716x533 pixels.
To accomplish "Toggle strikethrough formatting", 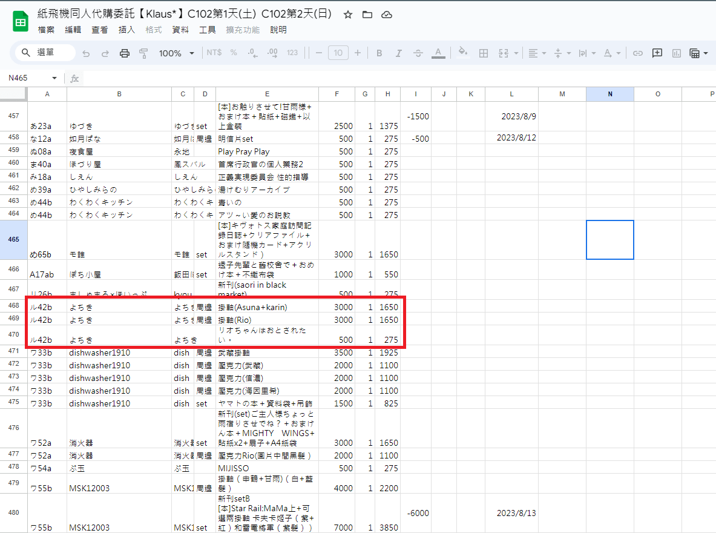I will [418, 53].
